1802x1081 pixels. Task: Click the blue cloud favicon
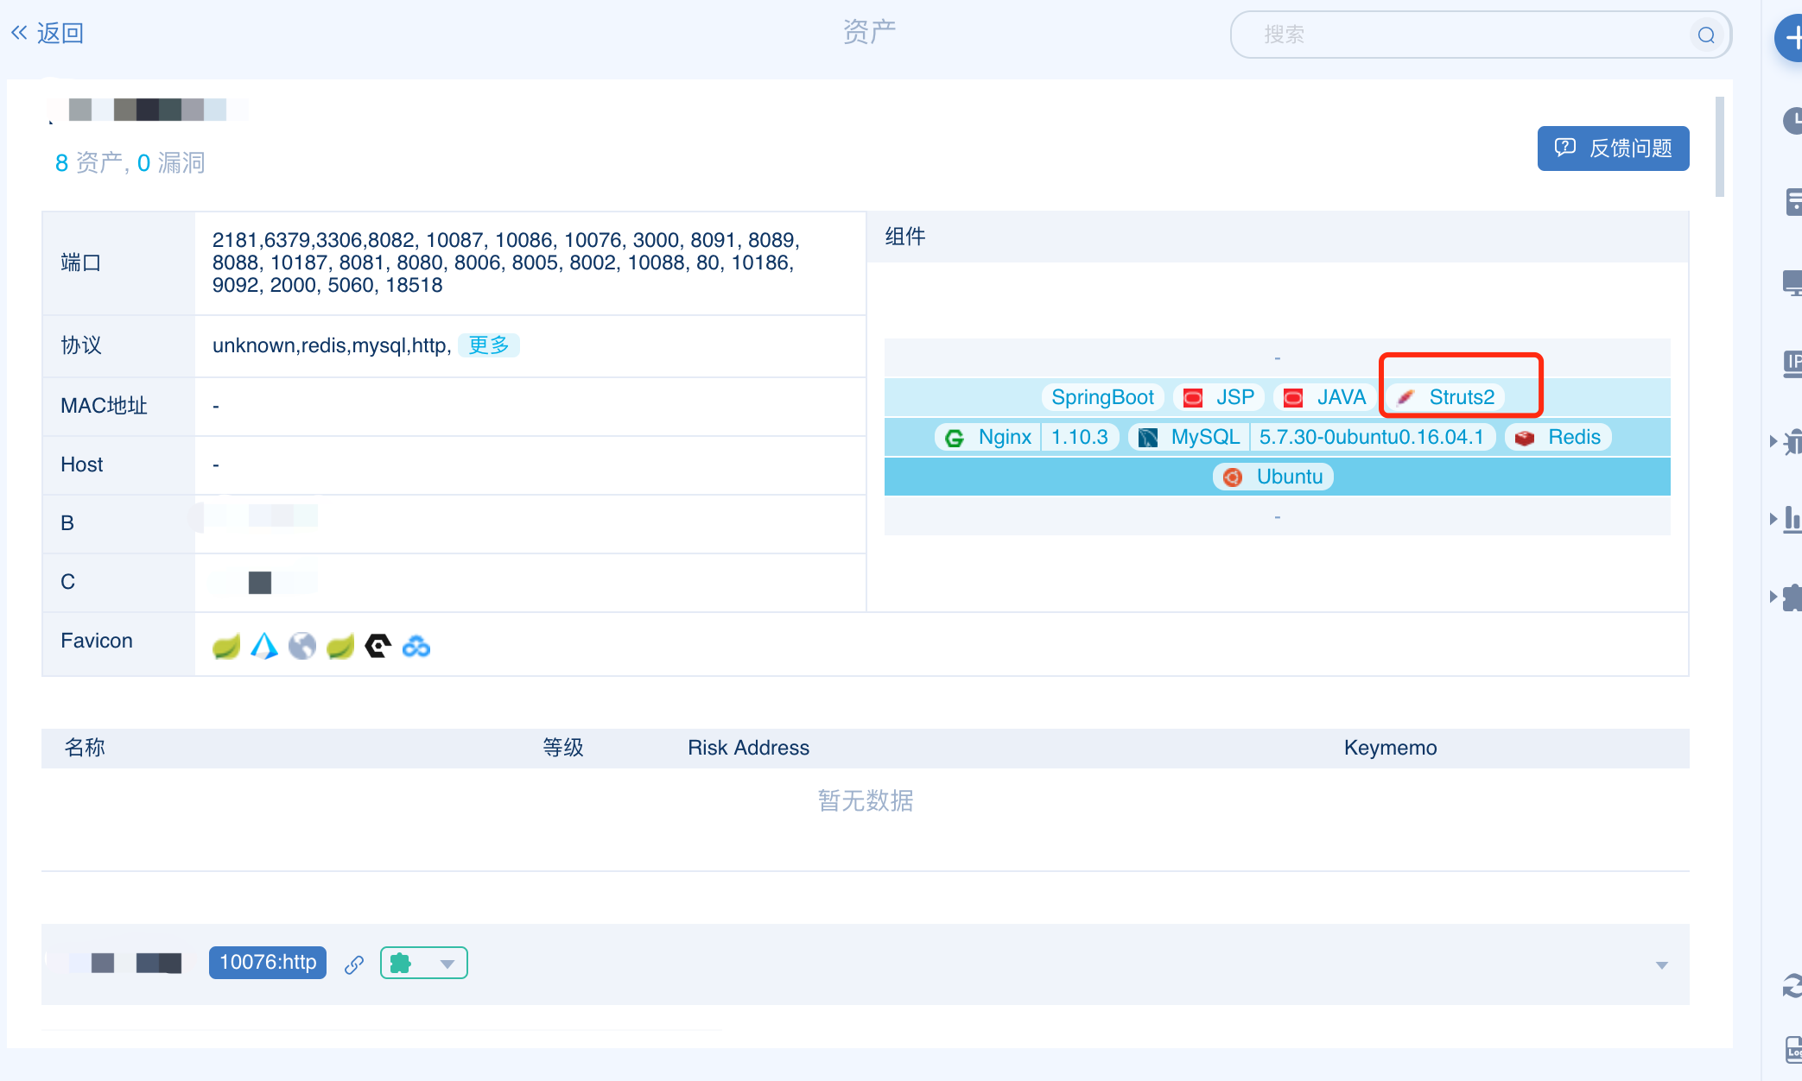416,646
